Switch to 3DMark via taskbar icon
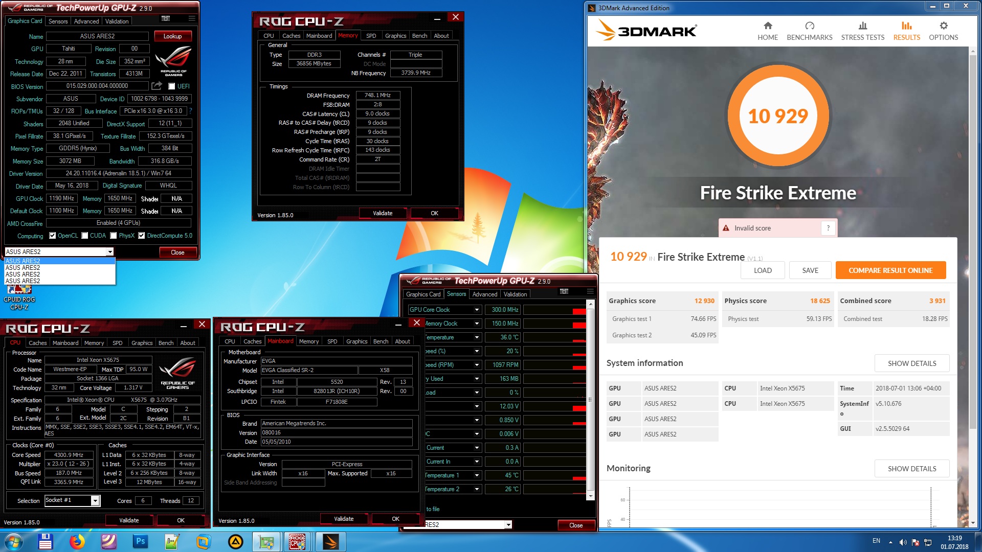The image size is (982, 552). point(330,542)
